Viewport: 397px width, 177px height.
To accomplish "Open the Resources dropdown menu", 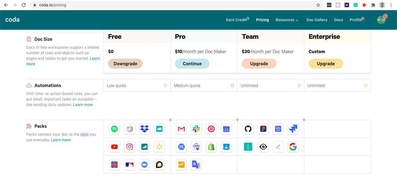I will click(x=287, y=20).
